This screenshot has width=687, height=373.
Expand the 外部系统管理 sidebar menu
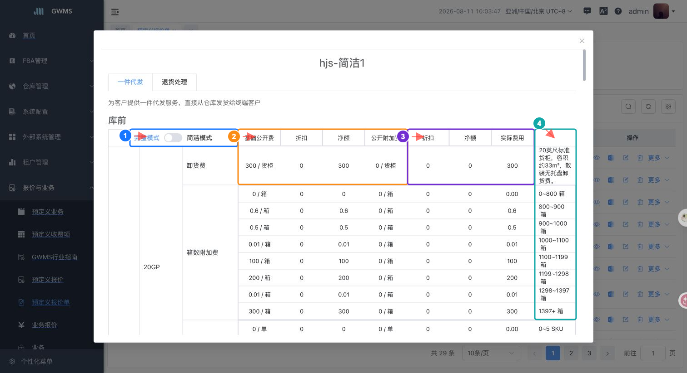click(52, 137)
